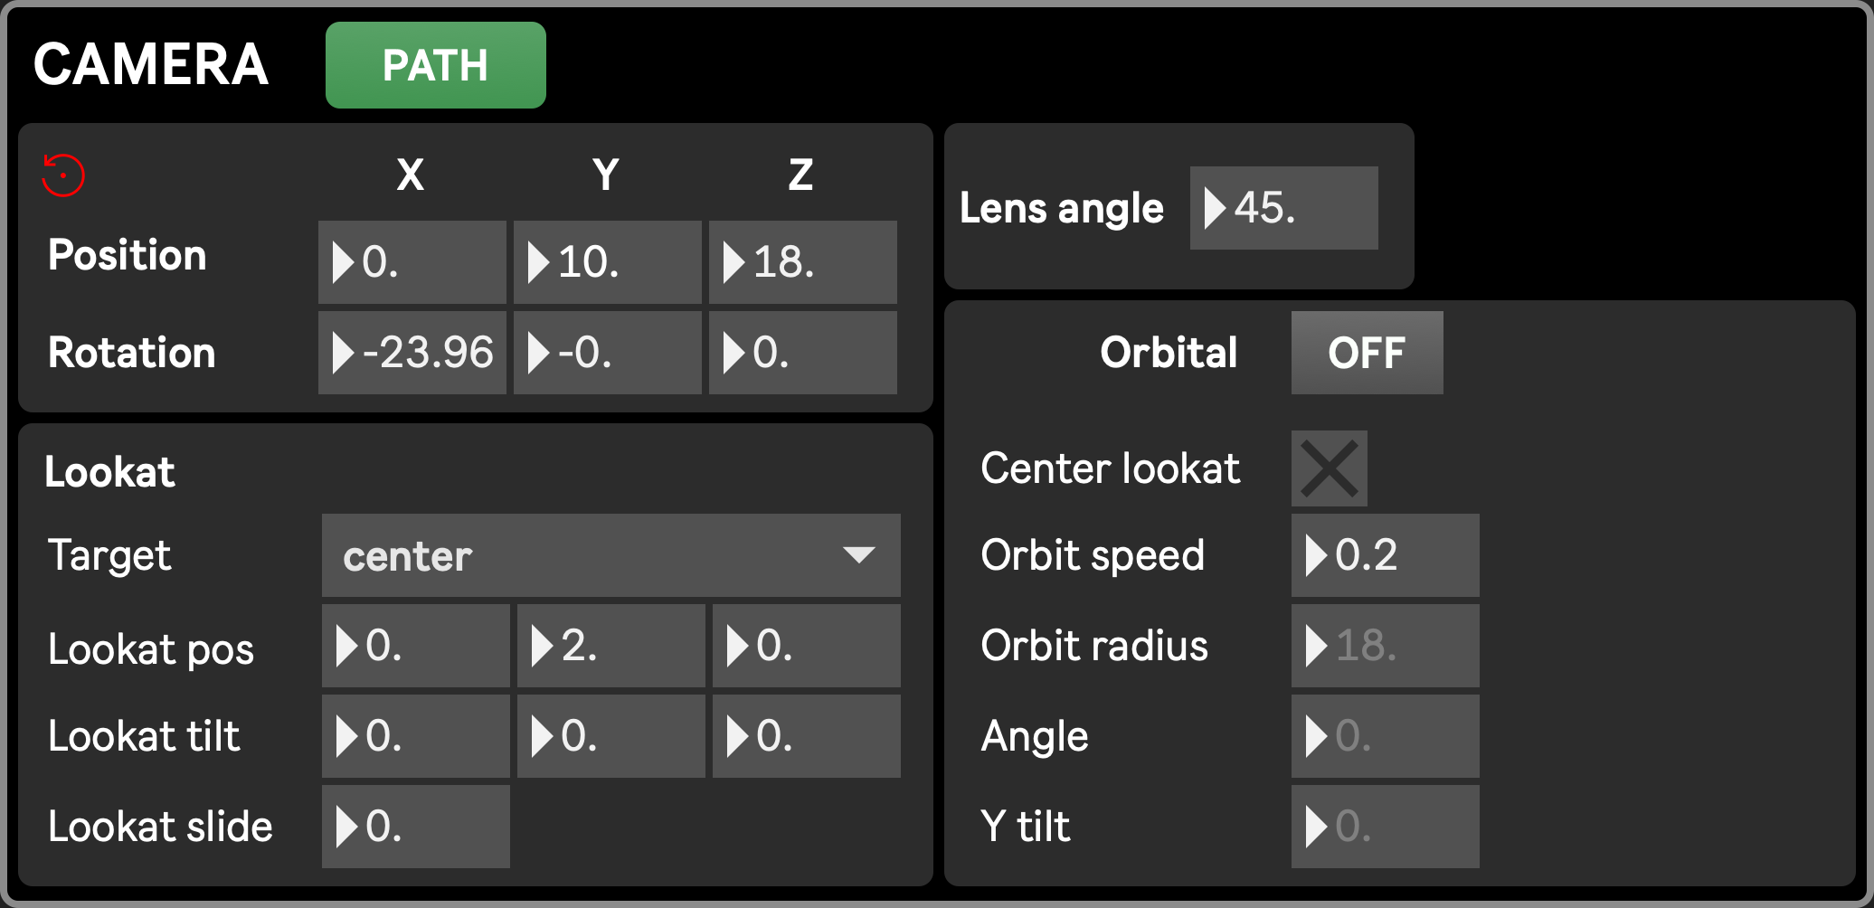Uncheck the Center lookat checkbox
The width and height of the screenshot is (1874, 908).
(1329, 468)
